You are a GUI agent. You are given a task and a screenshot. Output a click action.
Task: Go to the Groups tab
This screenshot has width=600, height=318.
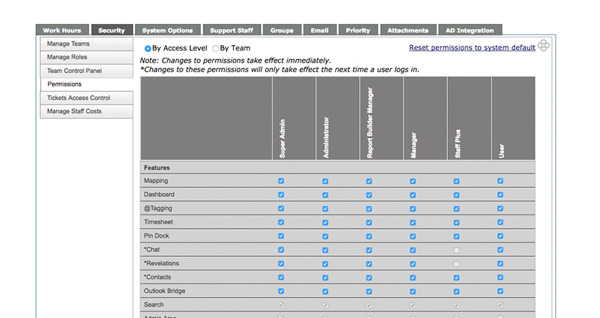(x=282, y=30)
